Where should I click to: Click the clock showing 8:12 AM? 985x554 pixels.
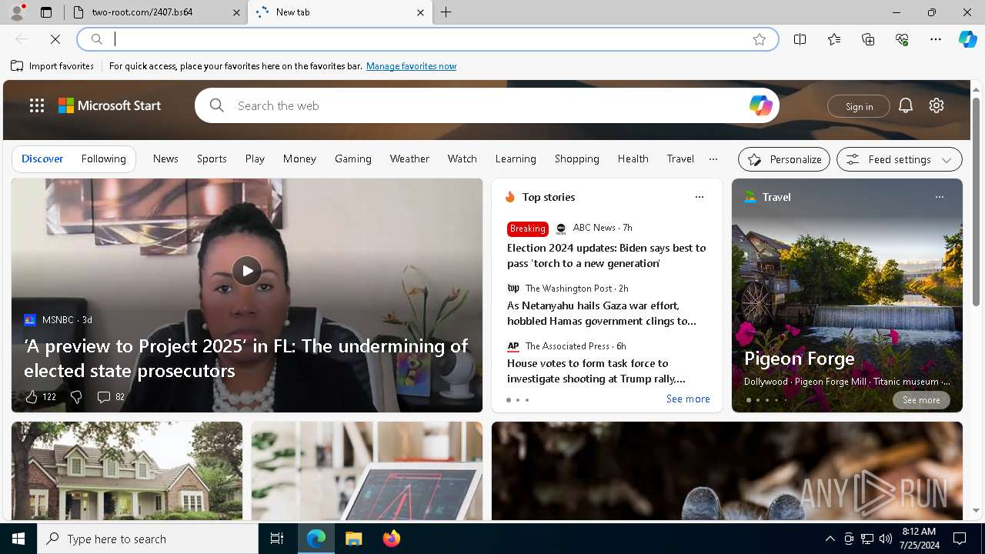(x=918, y=532)
